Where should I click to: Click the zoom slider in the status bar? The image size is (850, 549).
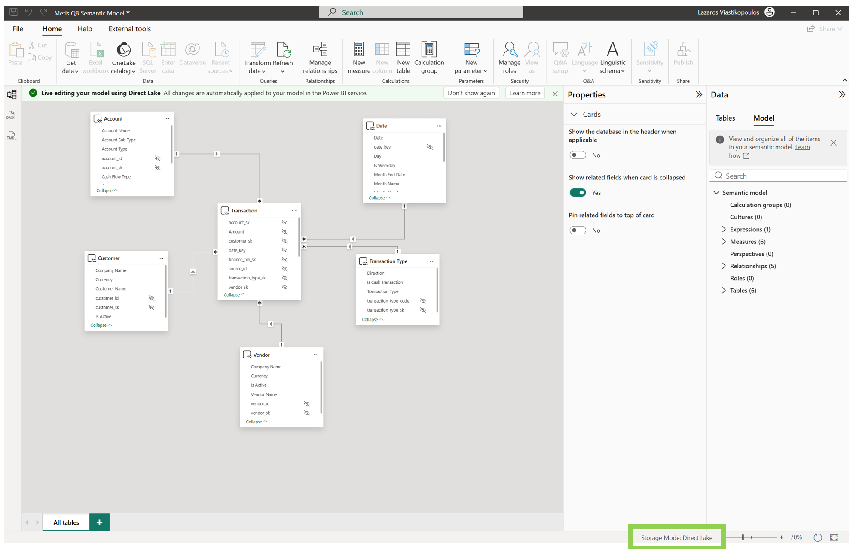pos(743,537)
